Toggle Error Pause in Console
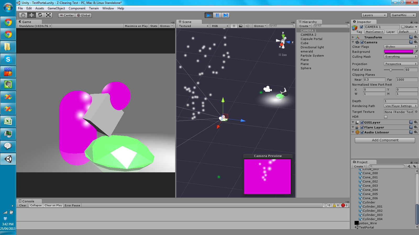Screen dimensions: 419x235 (72, 205)
